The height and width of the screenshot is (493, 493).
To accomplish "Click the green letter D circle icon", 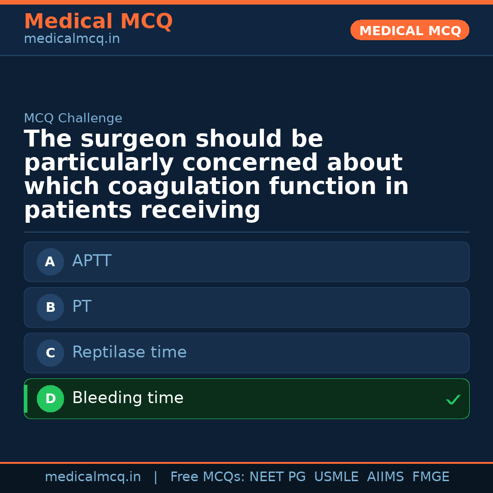I will (x=50, y=399).
